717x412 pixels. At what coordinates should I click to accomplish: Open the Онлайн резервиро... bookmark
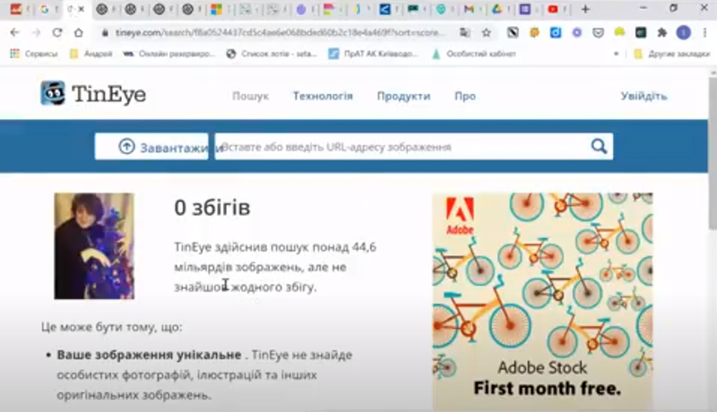click(168, 54)
